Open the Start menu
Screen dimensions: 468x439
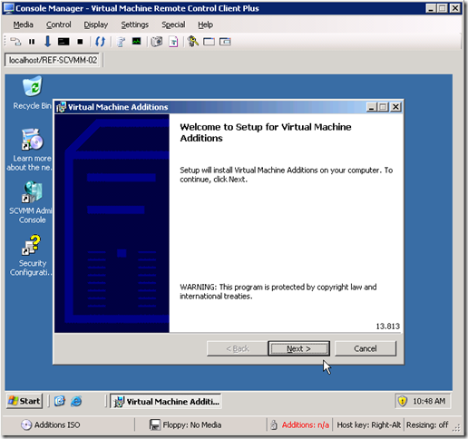pos(24,401)
